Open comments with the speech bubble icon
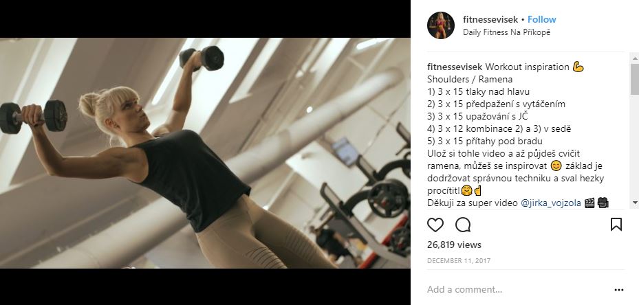639x305 pixels. (463, 225)
